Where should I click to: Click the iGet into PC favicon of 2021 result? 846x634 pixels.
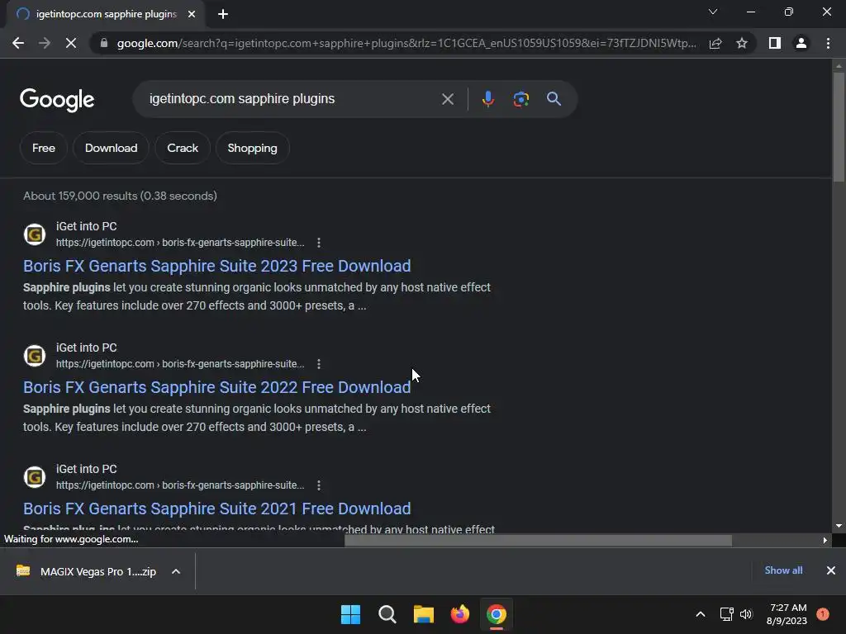click(x=35, y=477)
